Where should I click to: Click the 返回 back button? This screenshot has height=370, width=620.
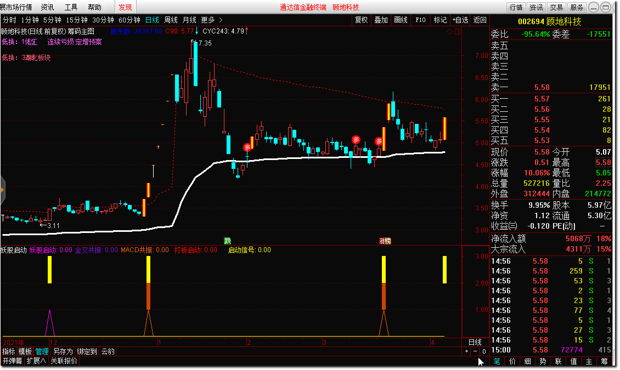click(x=480, y=20)
